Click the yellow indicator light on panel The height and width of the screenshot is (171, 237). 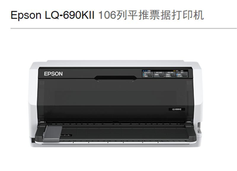click(x=174, y=71)
